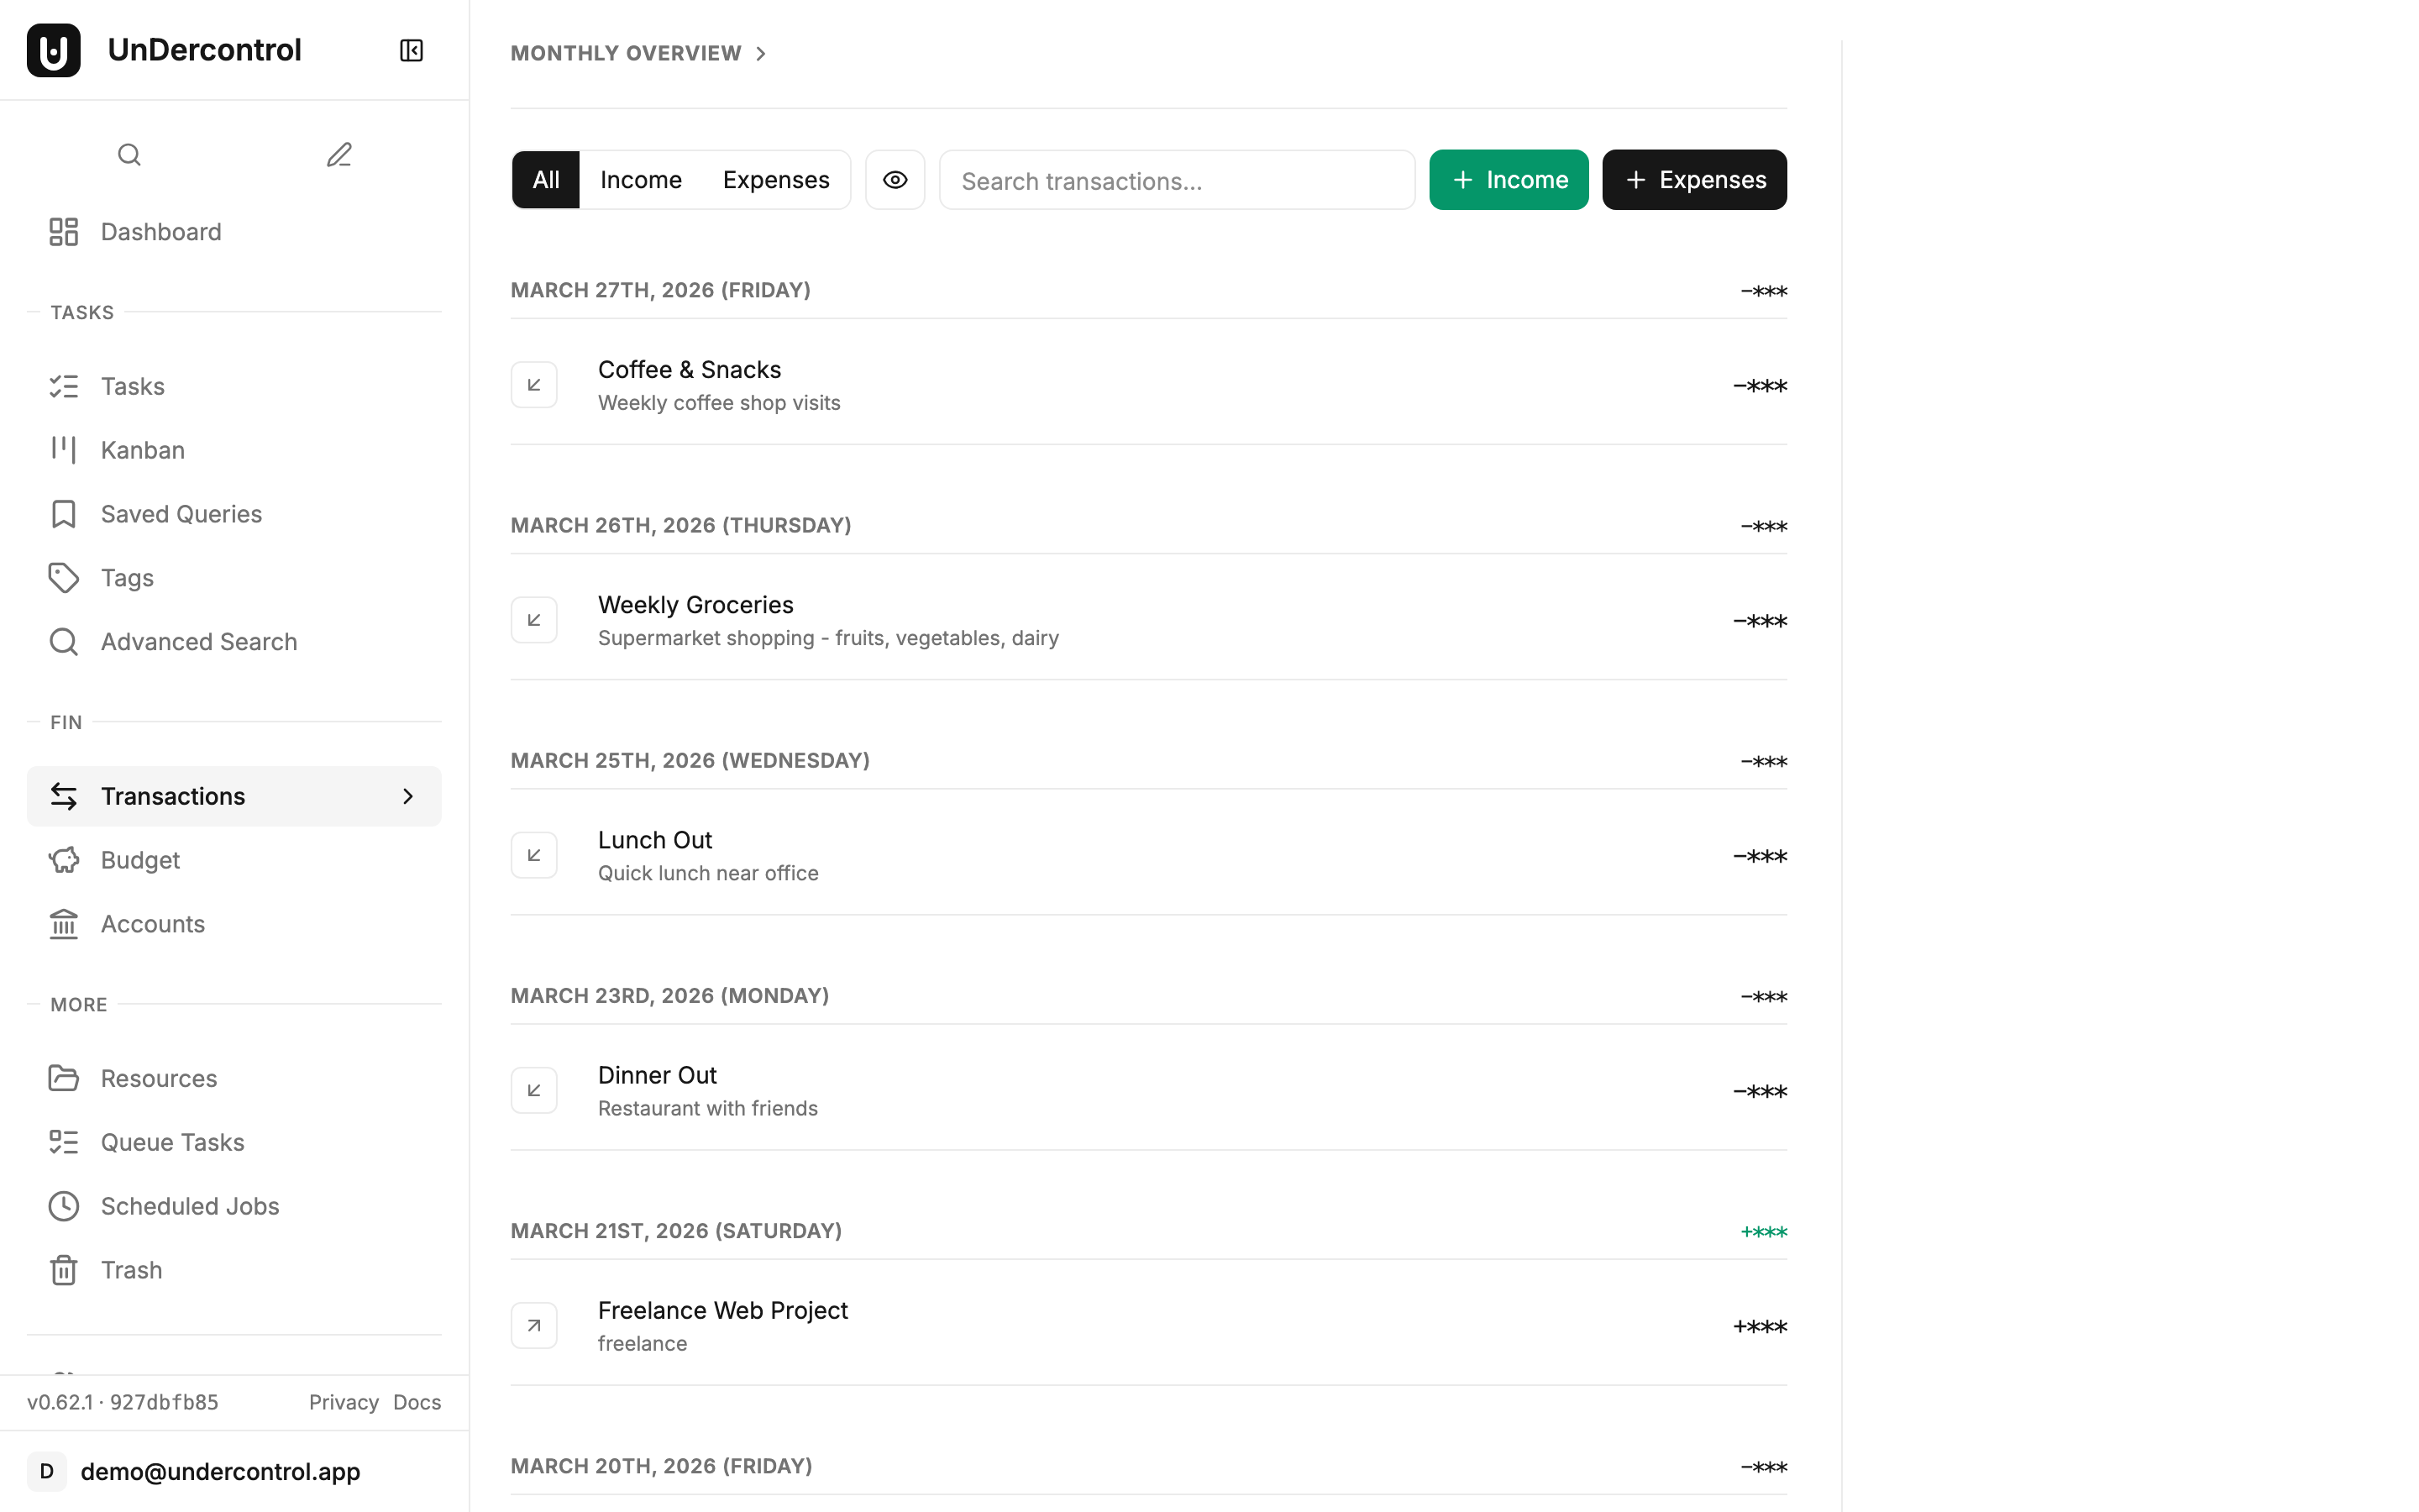Viewport: 2419px width, 1512px height.
Task: Expand the Transactions sidebar chevron
Action: point(407,796)
